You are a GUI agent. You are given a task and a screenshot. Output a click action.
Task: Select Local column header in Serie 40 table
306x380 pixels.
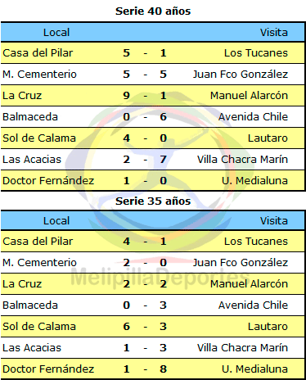56,33
